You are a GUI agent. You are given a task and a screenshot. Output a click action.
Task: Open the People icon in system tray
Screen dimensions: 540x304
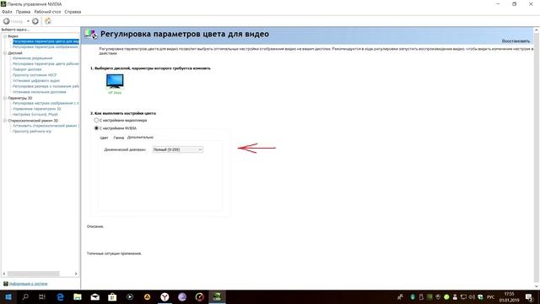click(400, 296)
